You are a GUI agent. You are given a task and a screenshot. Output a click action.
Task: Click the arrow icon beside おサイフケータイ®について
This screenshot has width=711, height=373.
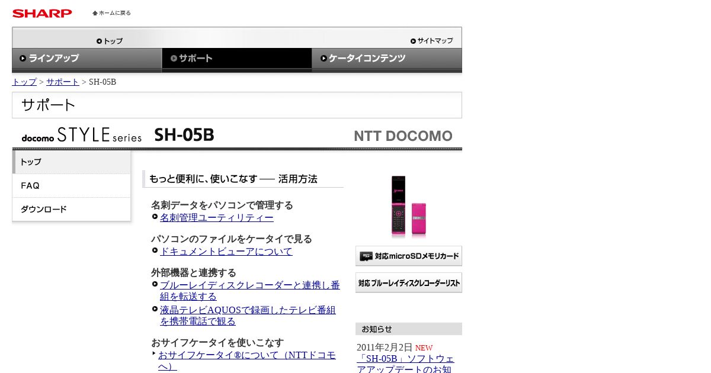(154, 353)
